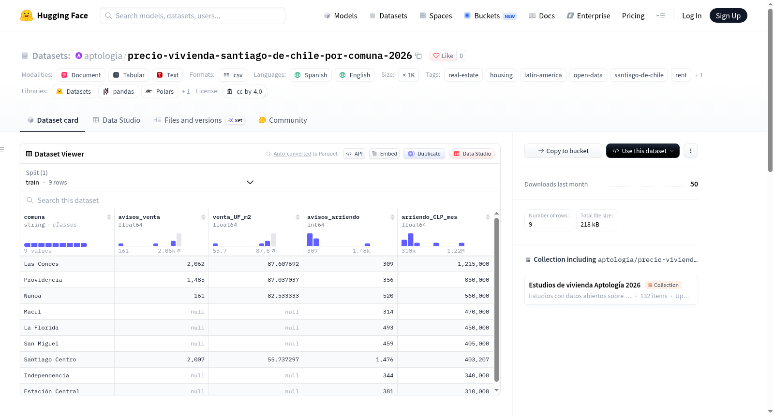Sort the venta_UF_m2 column using its sort arrows
The width and height of the screenshot is (774, 416).
click(298, 217)
